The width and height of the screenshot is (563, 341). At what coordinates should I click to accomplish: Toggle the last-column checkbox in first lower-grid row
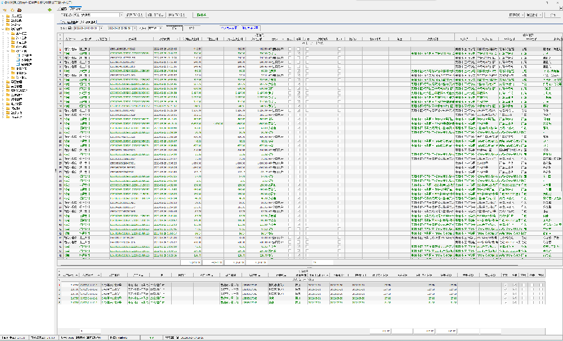pos(540,285)
